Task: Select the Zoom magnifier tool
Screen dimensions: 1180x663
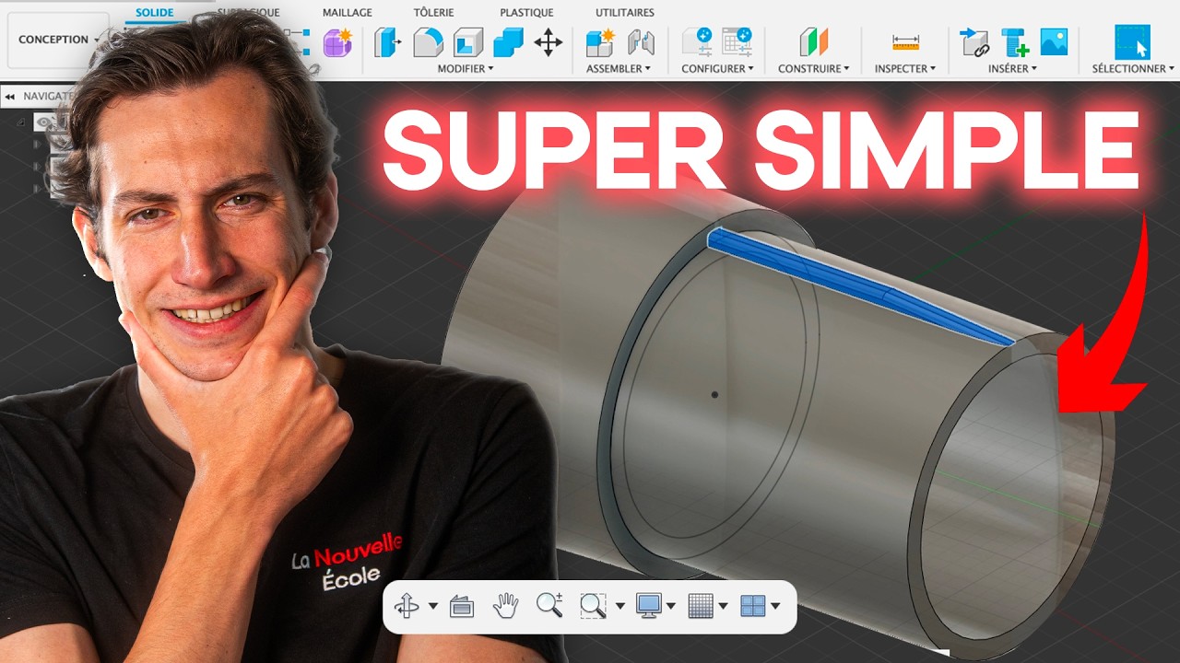Action: coord(549,606)
